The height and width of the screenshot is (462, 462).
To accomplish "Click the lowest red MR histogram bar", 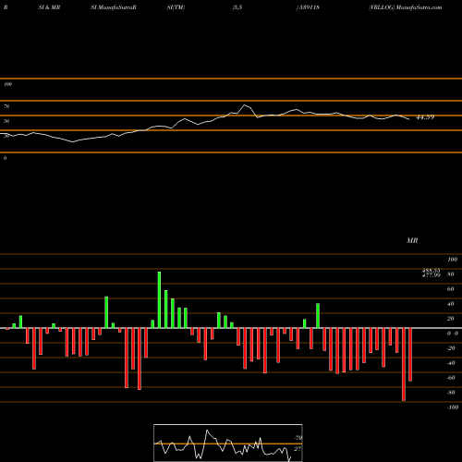I will tap(404, 364).
